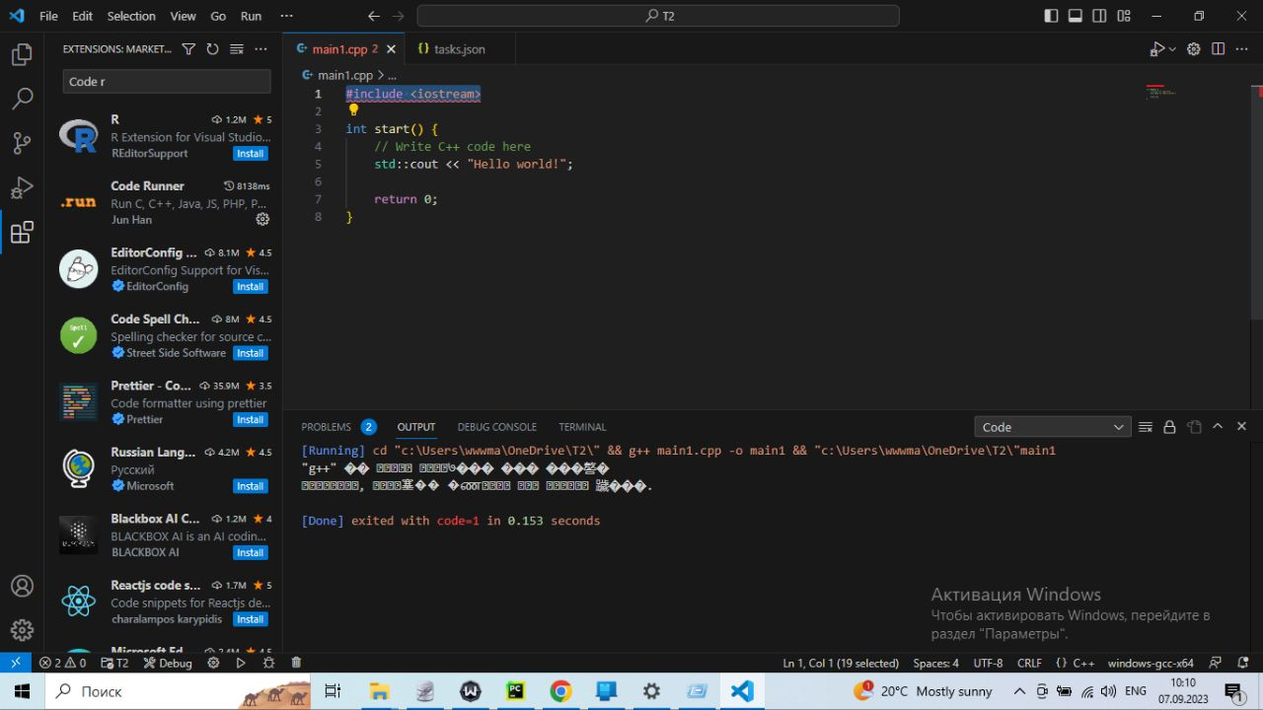Open notifications bell in status bar
The width and height of the screenshot is (1263, 710).
pos(1243,663)
